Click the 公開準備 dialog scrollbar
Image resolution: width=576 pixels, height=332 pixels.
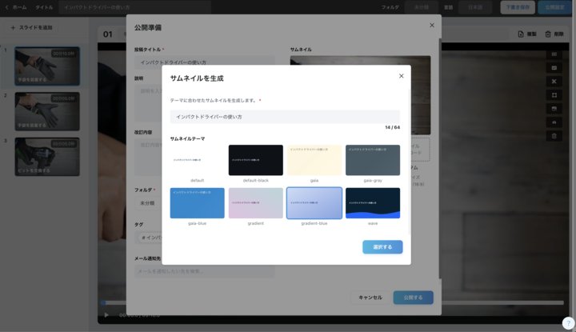pyautogui.click(x=440, y=158)
